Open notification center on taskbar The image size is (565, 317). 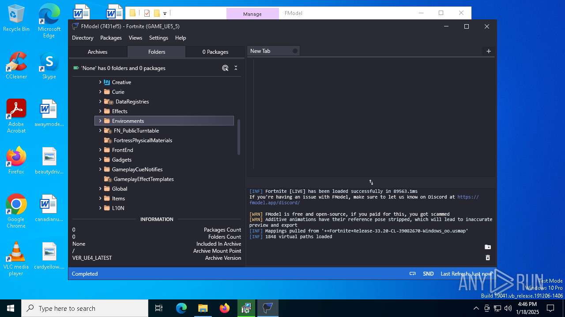pos(550,308)
